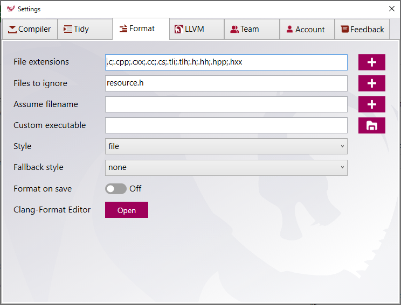Click the Files to ignore field

(226, 83)
